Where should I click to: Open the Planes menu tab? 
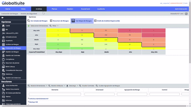click(54, 9)
